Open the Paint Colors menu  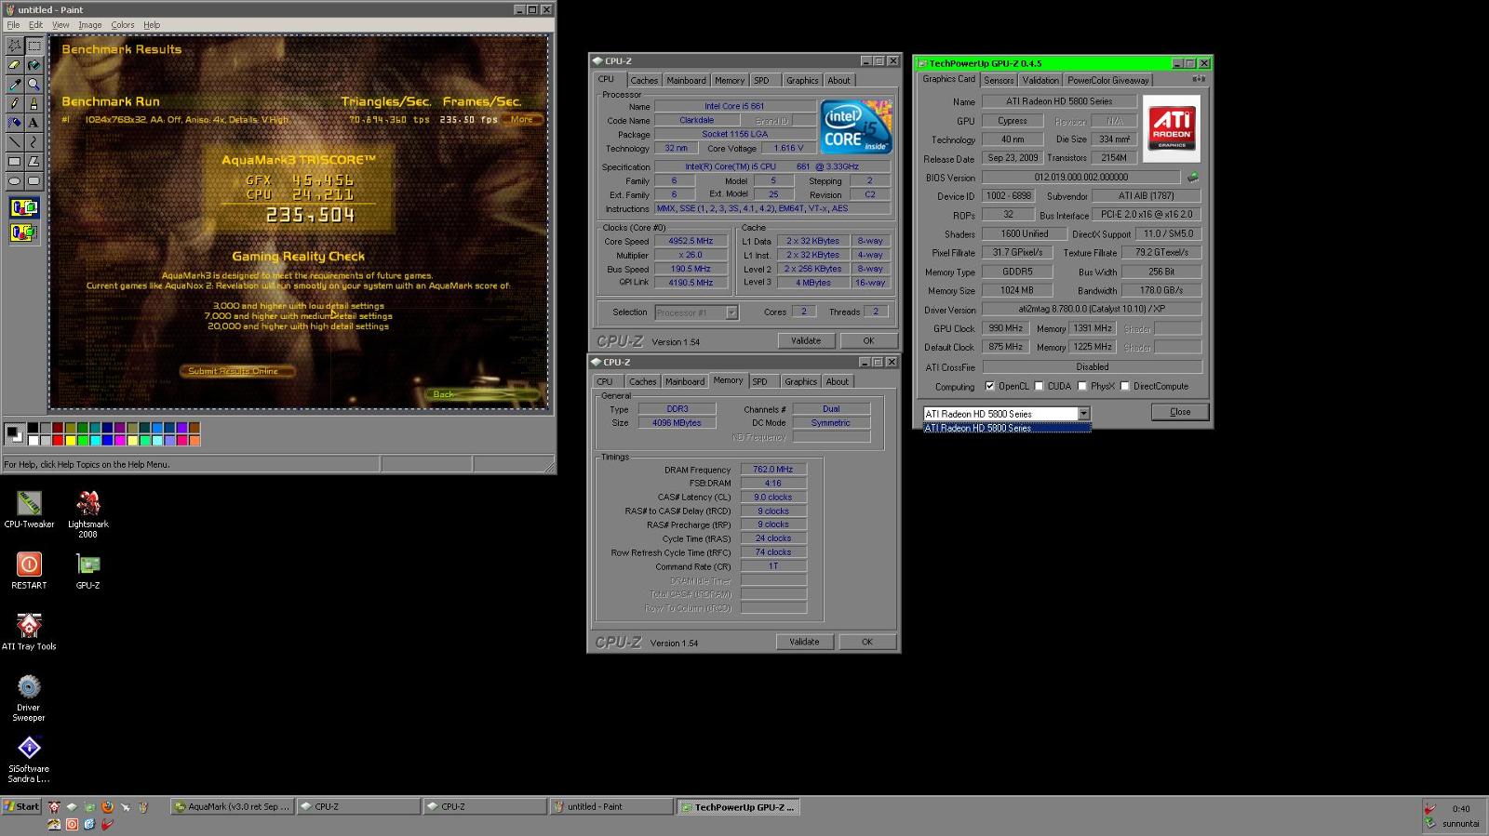point(123,25)
